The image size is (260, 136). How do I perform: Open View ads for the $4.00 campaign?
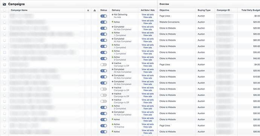148,66
